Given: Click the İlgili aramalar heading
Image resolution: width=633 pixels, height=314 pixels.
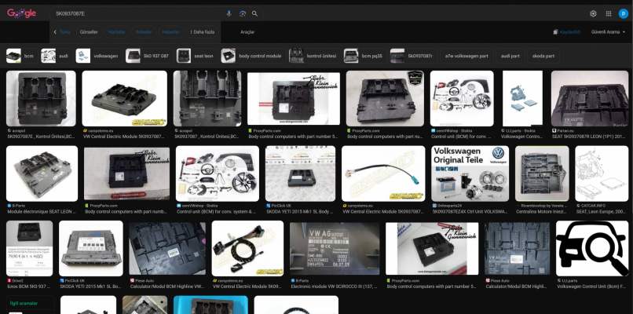Looking at the screenshot, I should click(x=24, y=303).
